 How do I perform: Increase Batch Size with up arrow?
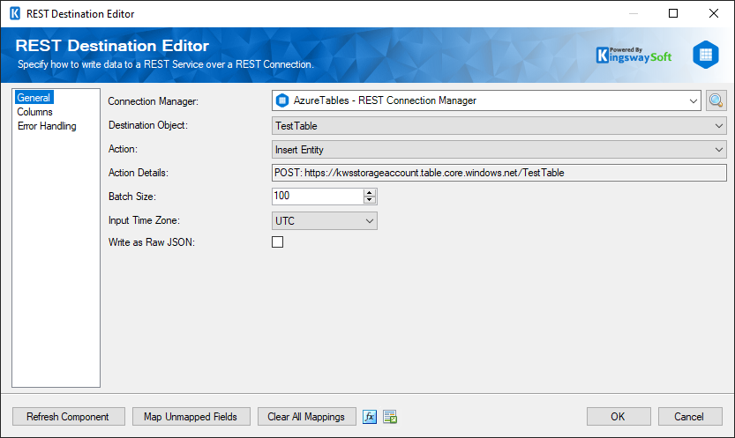point(370,192)
